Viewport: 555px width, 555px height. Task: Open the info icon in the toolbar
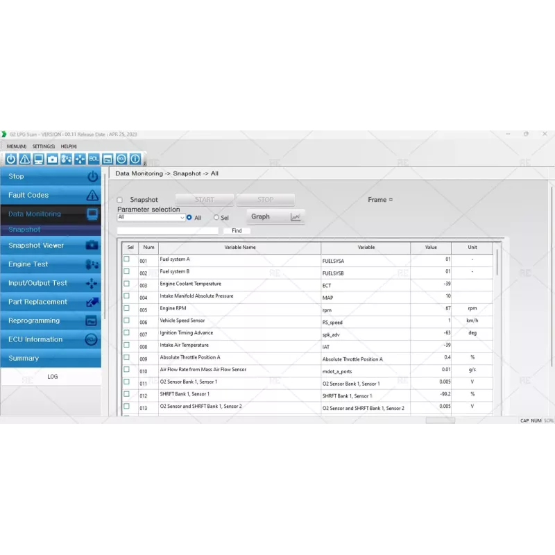(x=135, y=159)
